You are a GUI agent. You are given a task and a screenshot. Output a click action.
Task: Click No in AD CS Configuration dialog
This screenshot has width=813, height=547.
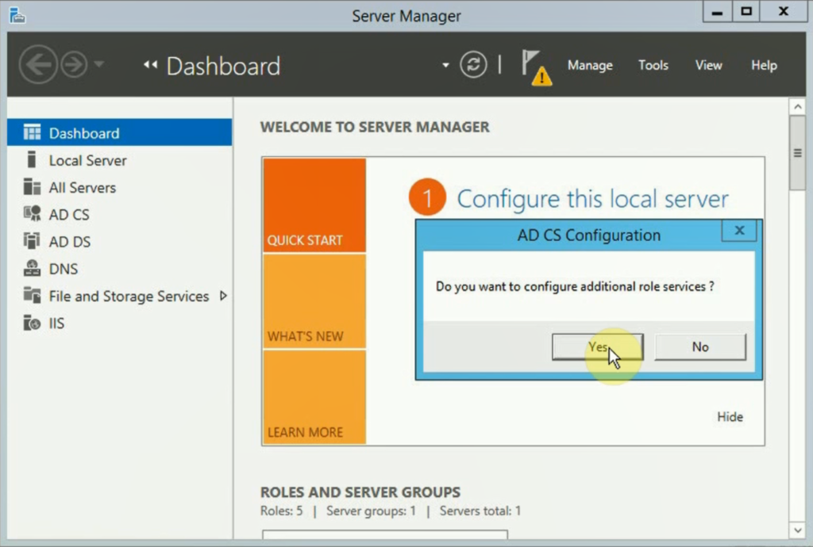[x=700, y=346]
